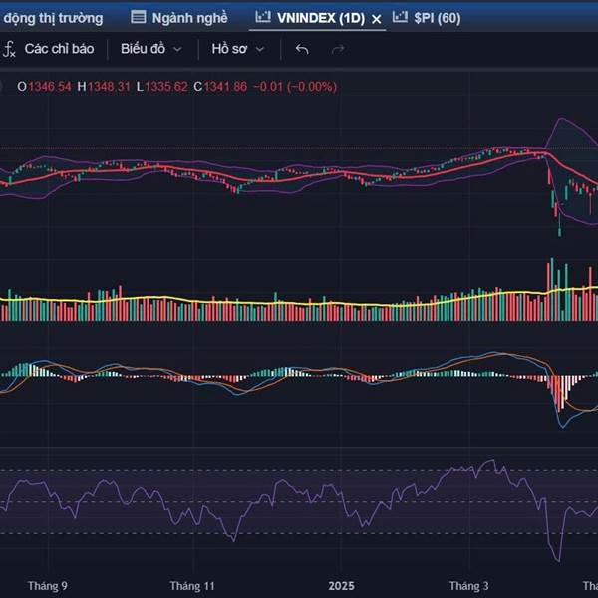Image resolution: width=598 pixels, height=598 pixels.
Task: Click the VNINDEX tab chart icon
Action: pyautogui.click(x=263, y=16)
